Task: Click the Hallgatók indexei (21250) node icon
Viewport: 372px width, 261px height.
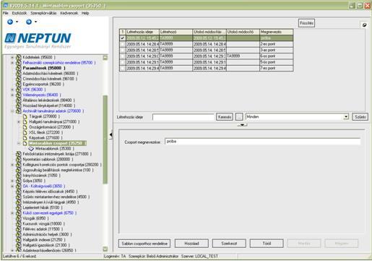Action: 19,240
